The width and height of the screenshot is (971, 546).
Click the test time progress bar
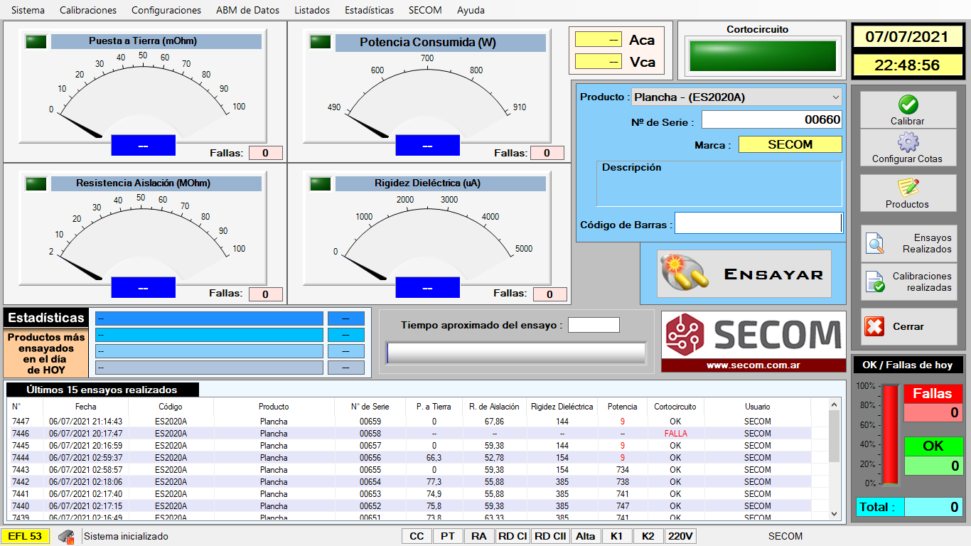point(516,353)
